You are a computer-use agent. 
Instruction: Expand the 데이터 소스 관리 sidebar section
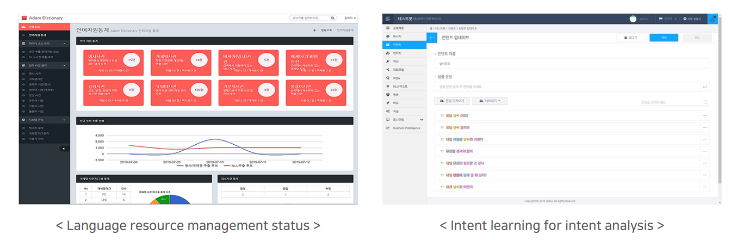pyautogui.click(x=45, y=43)
